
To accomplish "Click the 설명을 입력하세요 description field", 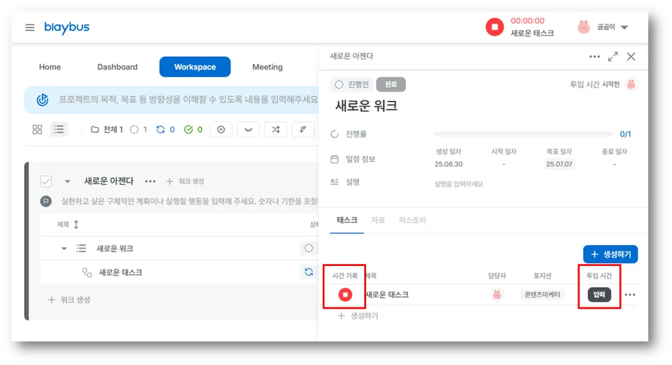I will point(458,184).
